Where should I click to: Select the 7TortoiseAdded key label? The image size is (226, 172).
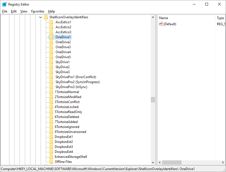[x=66, y=122]
